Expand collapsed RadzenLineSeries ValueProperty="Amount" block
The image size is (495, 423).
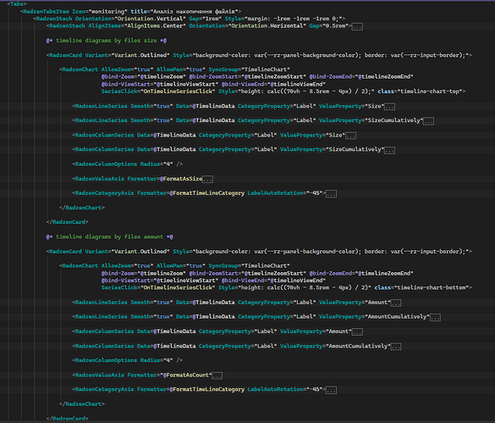[396, 303]
